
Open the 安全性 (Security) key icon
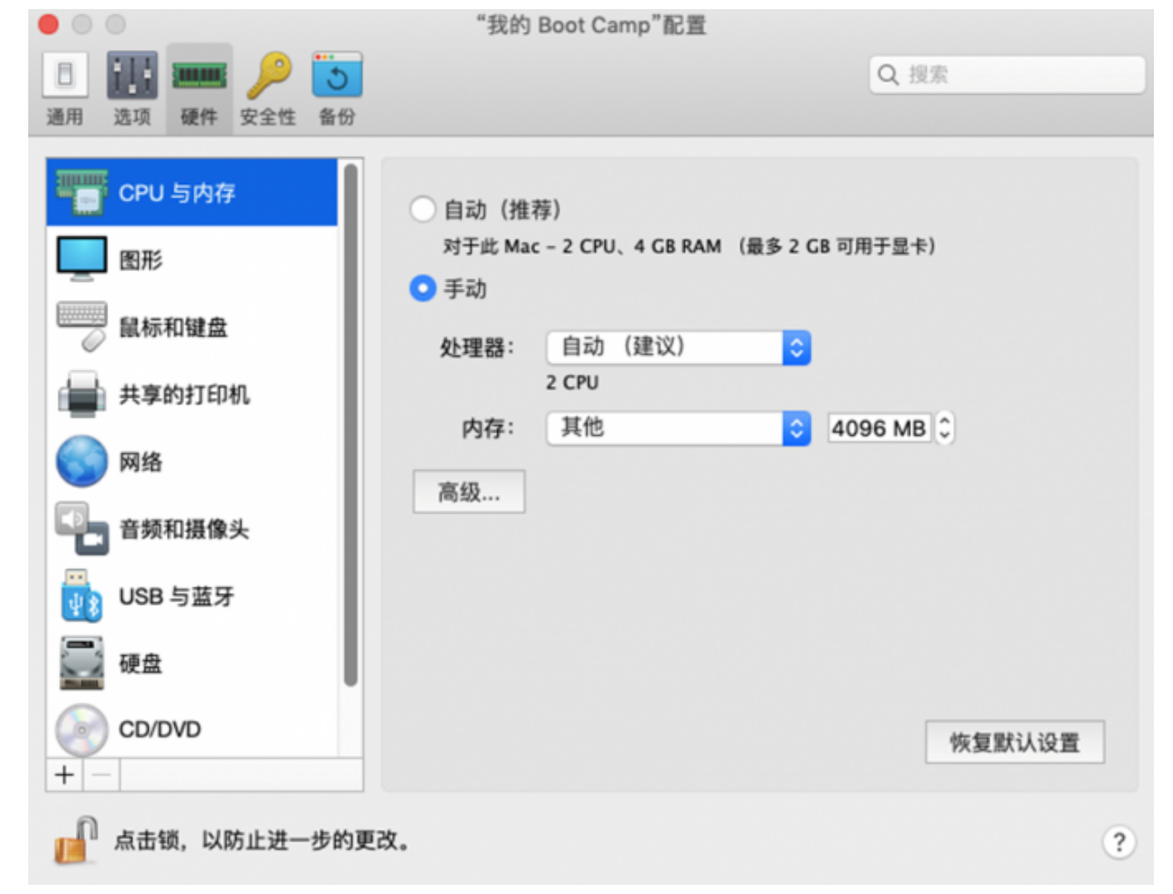(x=268, y=75)
